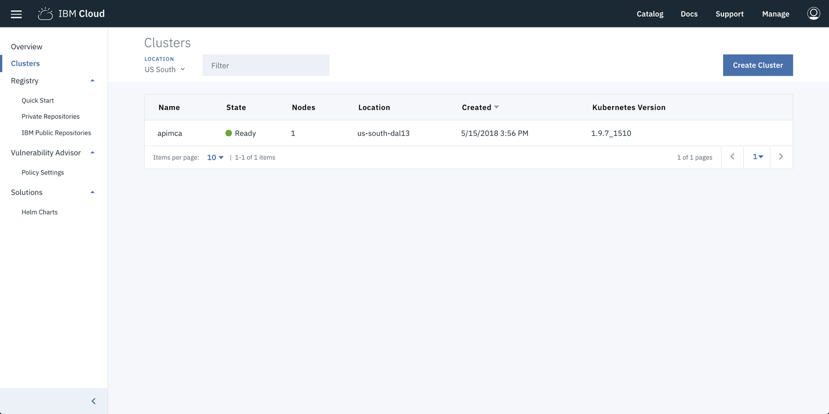
Task: Click the green Ready status indicator
Action: [x=228, y=133]
